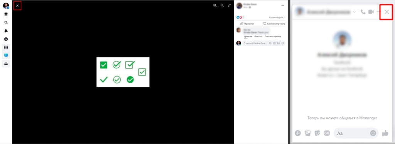This screenshot has height=144, width=395.
Task: Open more actions plus icon in chat
Action: point(298,133)
